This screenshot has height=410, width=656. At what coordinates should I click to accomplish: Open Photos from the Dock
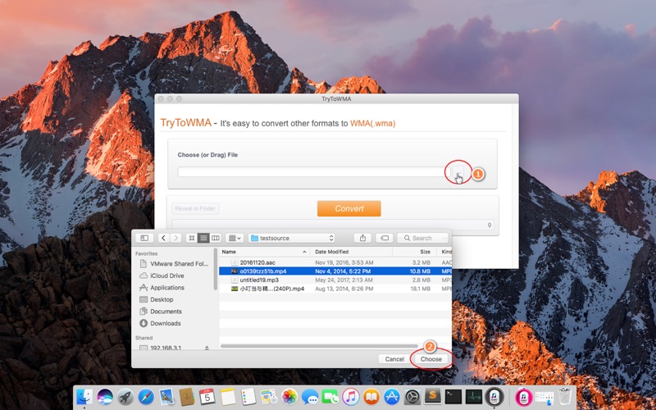pyautogui.click(x=289, y=397)
